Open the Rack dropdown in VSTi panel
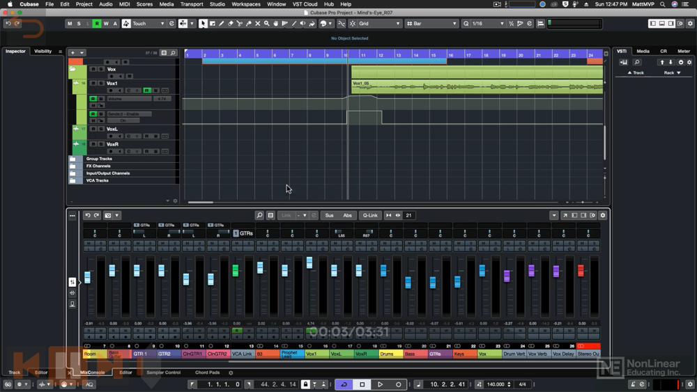Image resolution: width=697 pixels, height=392 pixels. point(673,72)
